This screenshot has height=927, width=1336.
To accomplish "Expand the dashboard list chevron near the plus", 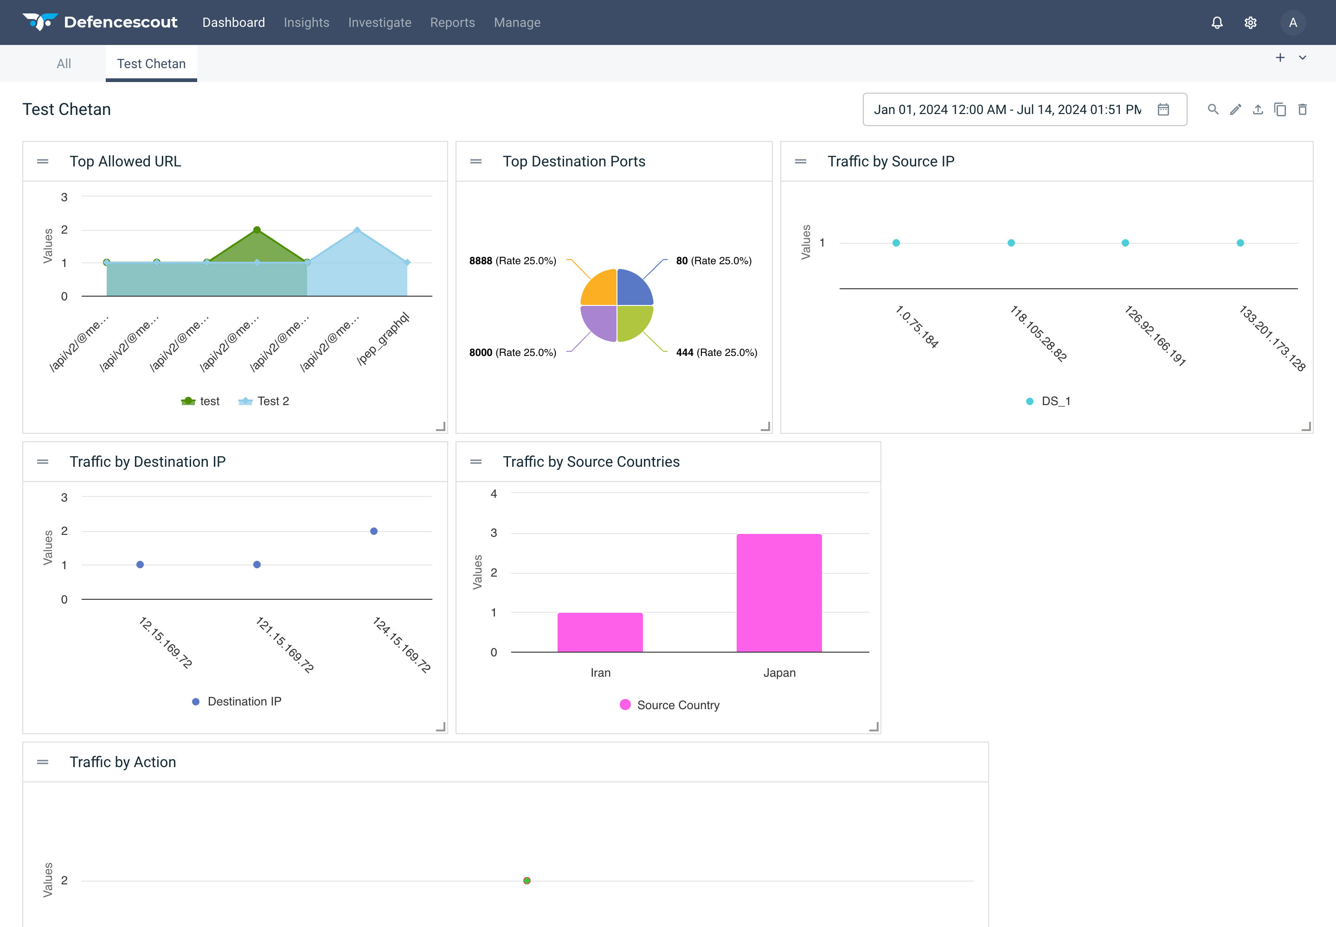I will (x=1302, y=57).
